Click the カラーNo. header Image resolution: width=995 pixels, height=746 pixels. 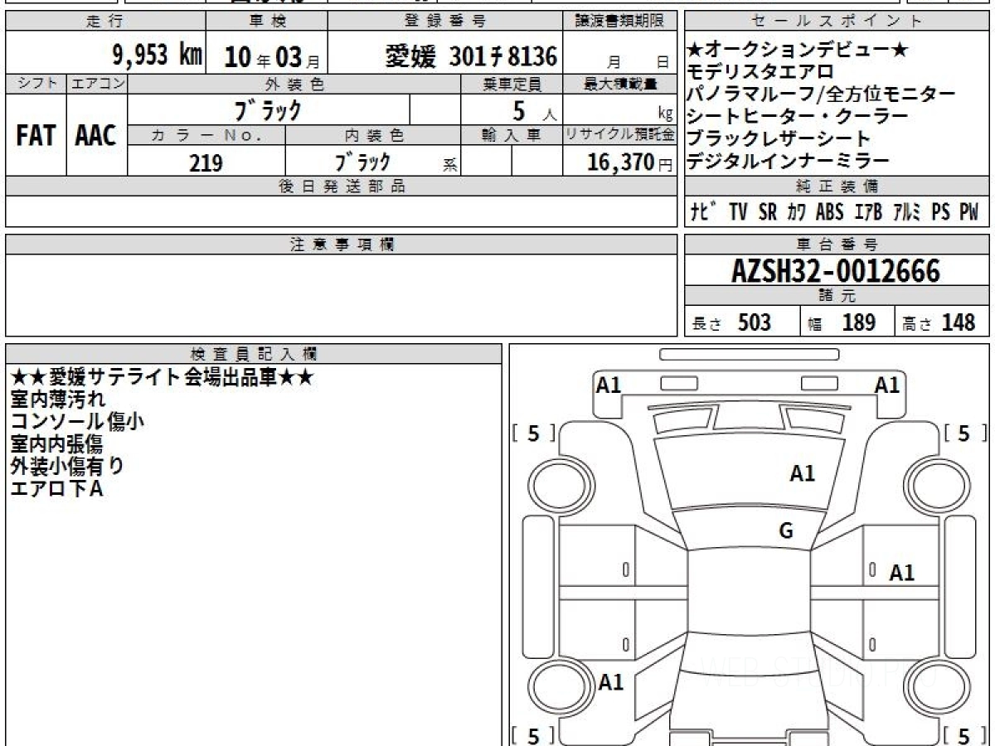206,135
